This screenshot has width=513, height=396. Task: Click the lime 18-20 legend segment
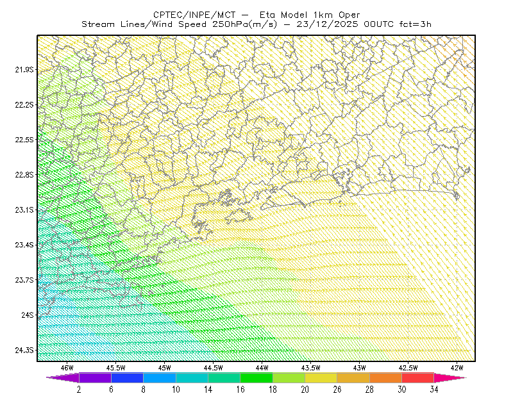pos(289,377)
